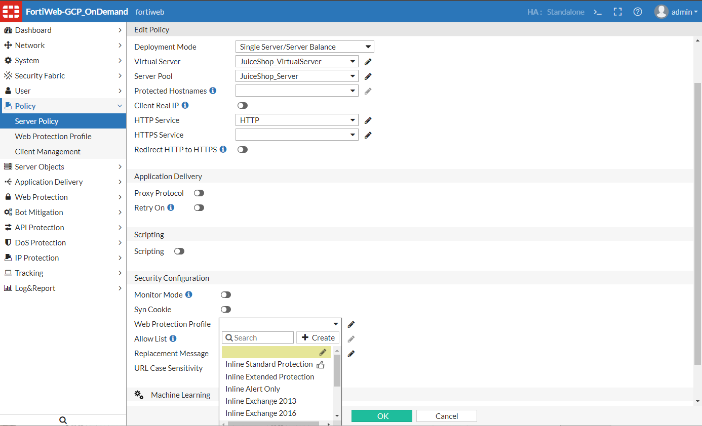Open the admin account menu
This screenshot has width=702, height=426.
click(684, 12)
